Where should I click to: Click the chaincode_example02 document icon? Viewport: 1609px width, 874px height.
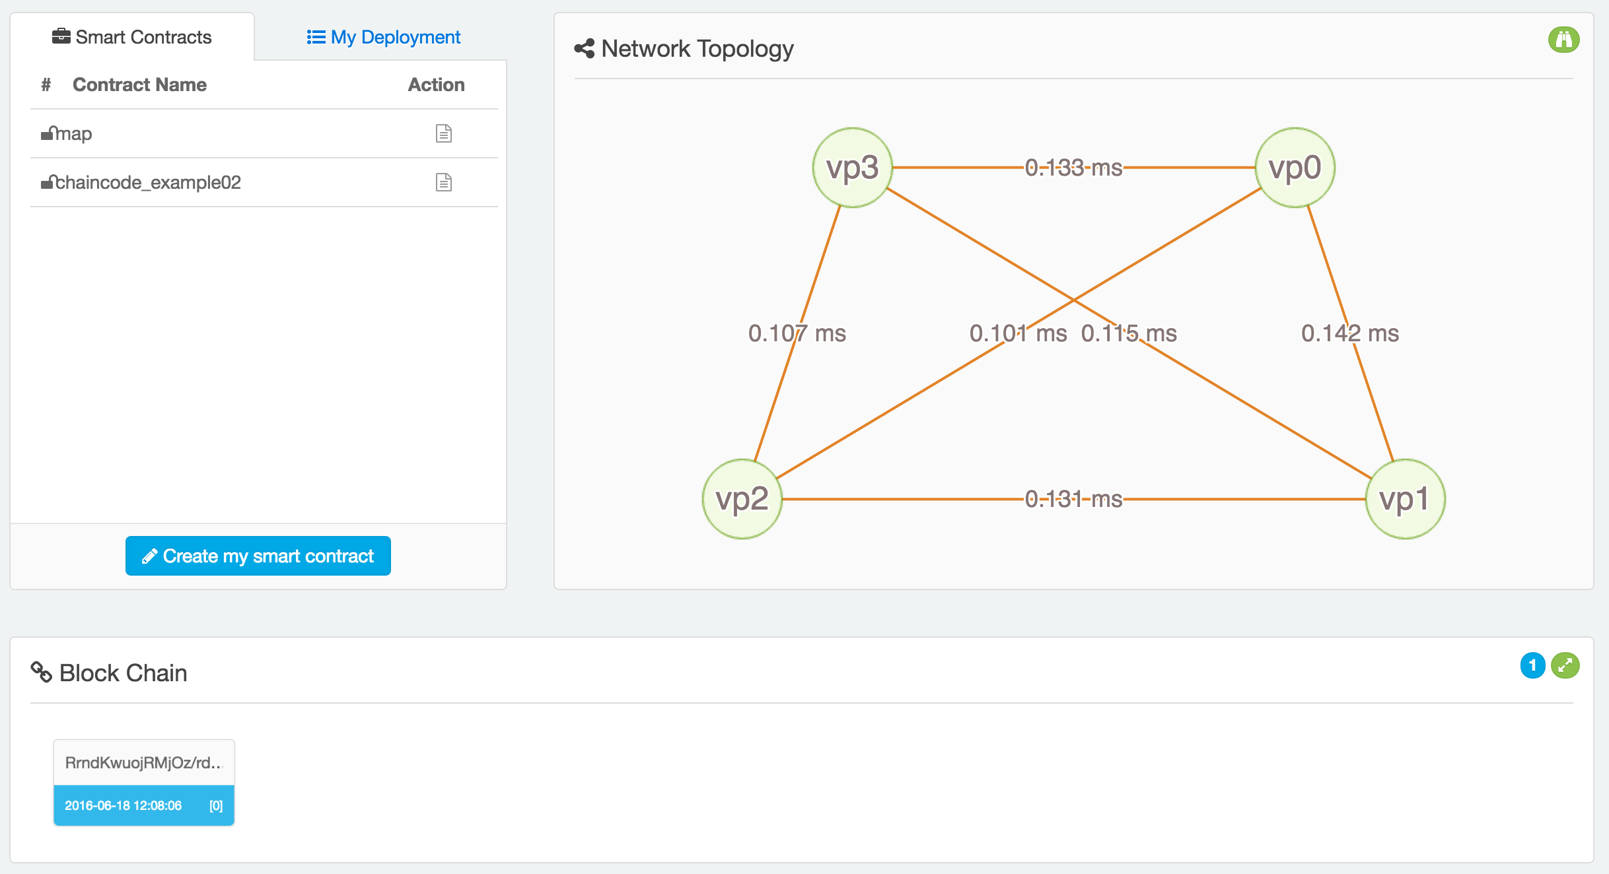pos(443,181)
